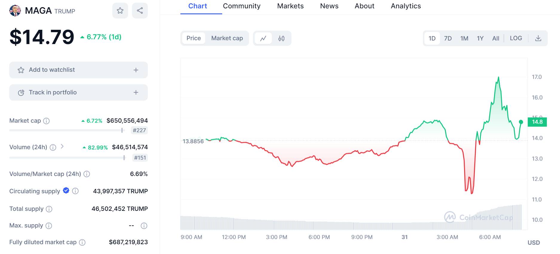560x254 pixels.
Task: Open the Analytics tab
Action: pyautogui.click(x=406, y=6)
